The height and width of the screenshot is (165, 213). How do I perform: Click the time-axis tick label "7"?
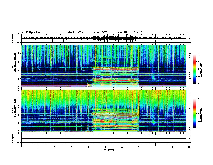pos(139,147)
